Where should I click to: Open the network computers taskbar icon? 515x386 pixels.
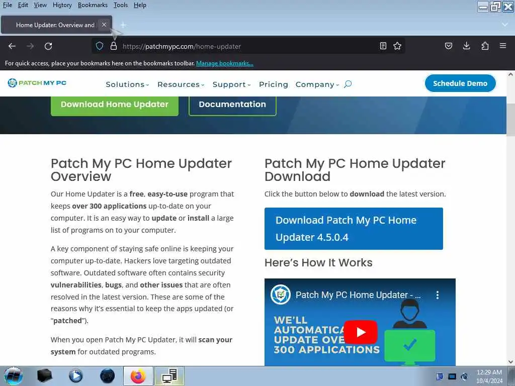[169, 376]
